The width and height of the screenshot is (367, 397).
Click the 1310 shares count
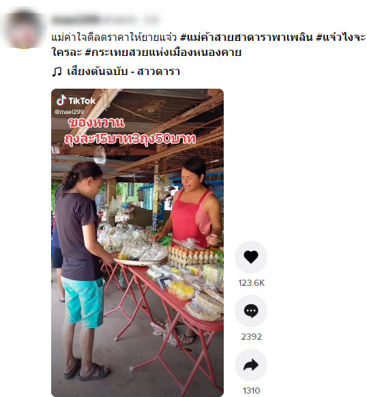coord(251,390)
